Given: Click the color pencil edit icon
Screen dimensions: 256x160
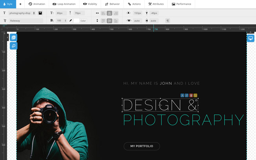Looking at the screenshot, I should 71,20.
